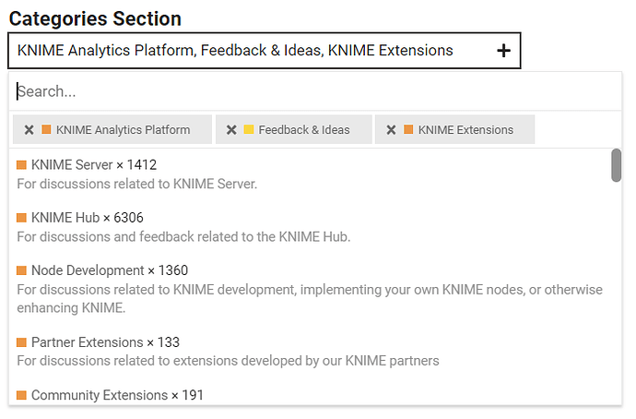Click orange square beside KNIME Hub

point(21,218)
